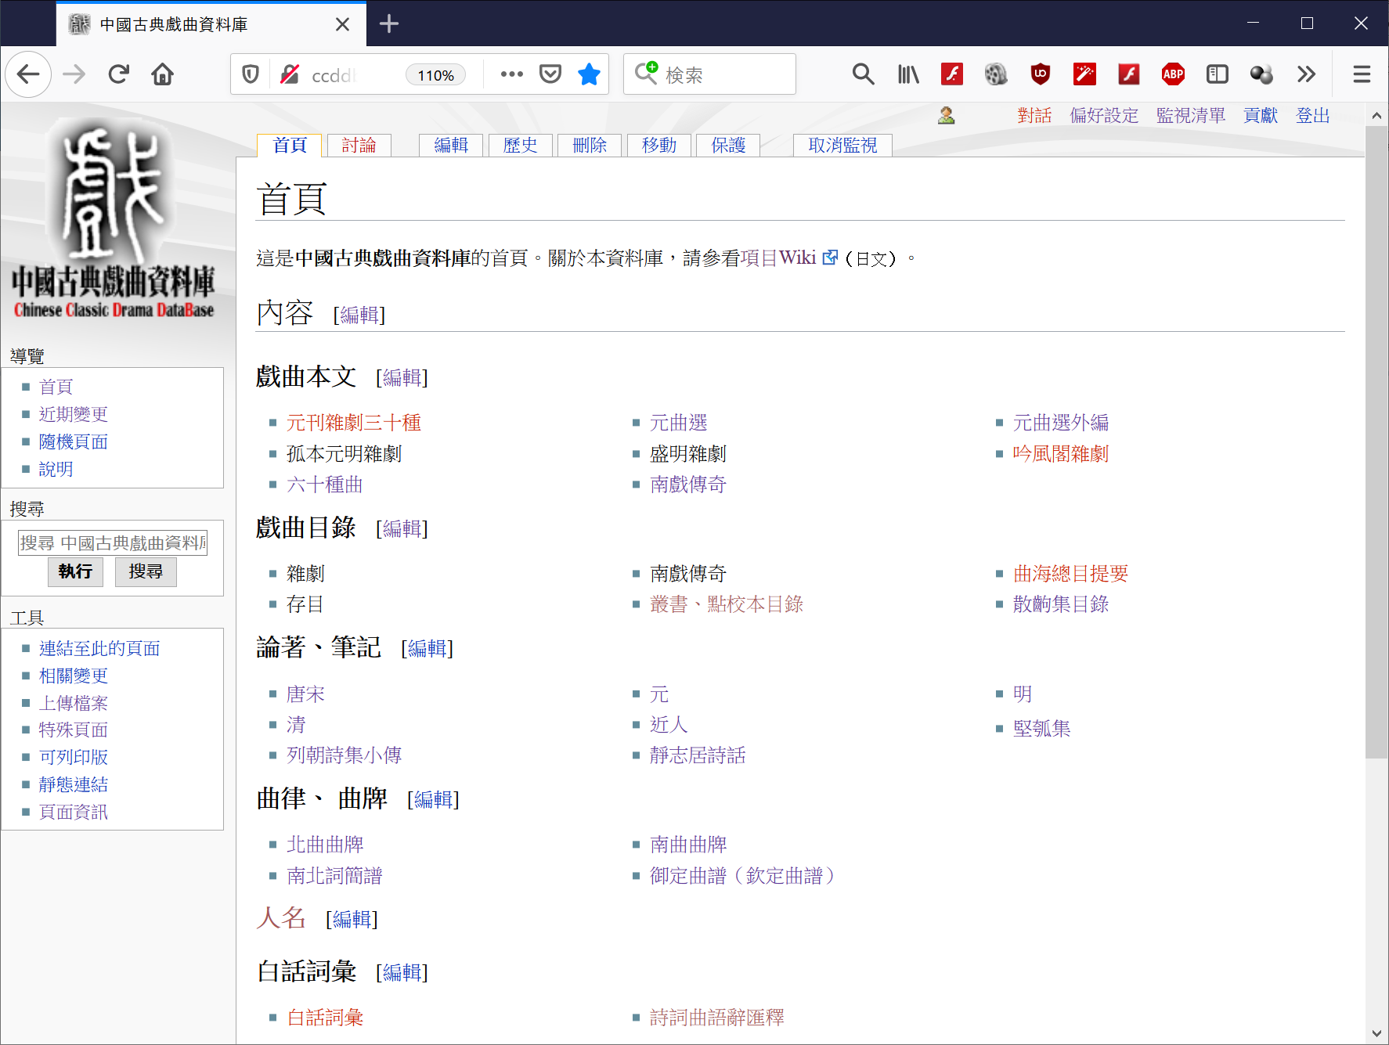
Task: Open the 元曲選 link
Action: [x=678, y=423]
